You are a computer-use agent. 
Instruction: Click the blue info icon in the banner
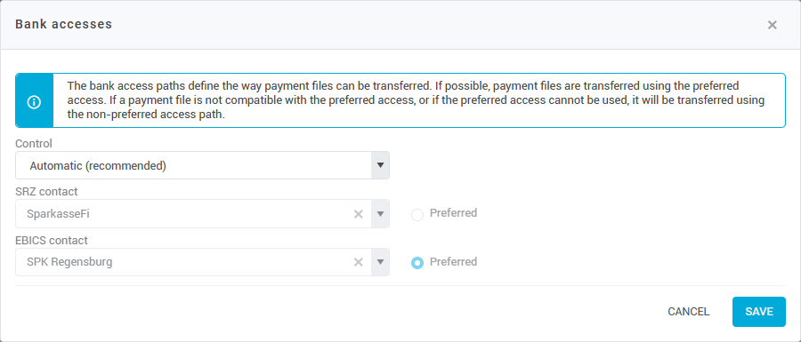click(34, 100)
